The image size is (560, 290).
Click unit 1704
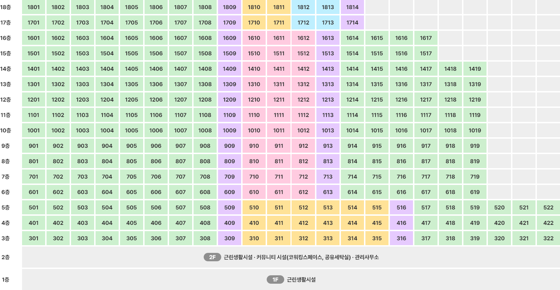(x=107, y=22)
